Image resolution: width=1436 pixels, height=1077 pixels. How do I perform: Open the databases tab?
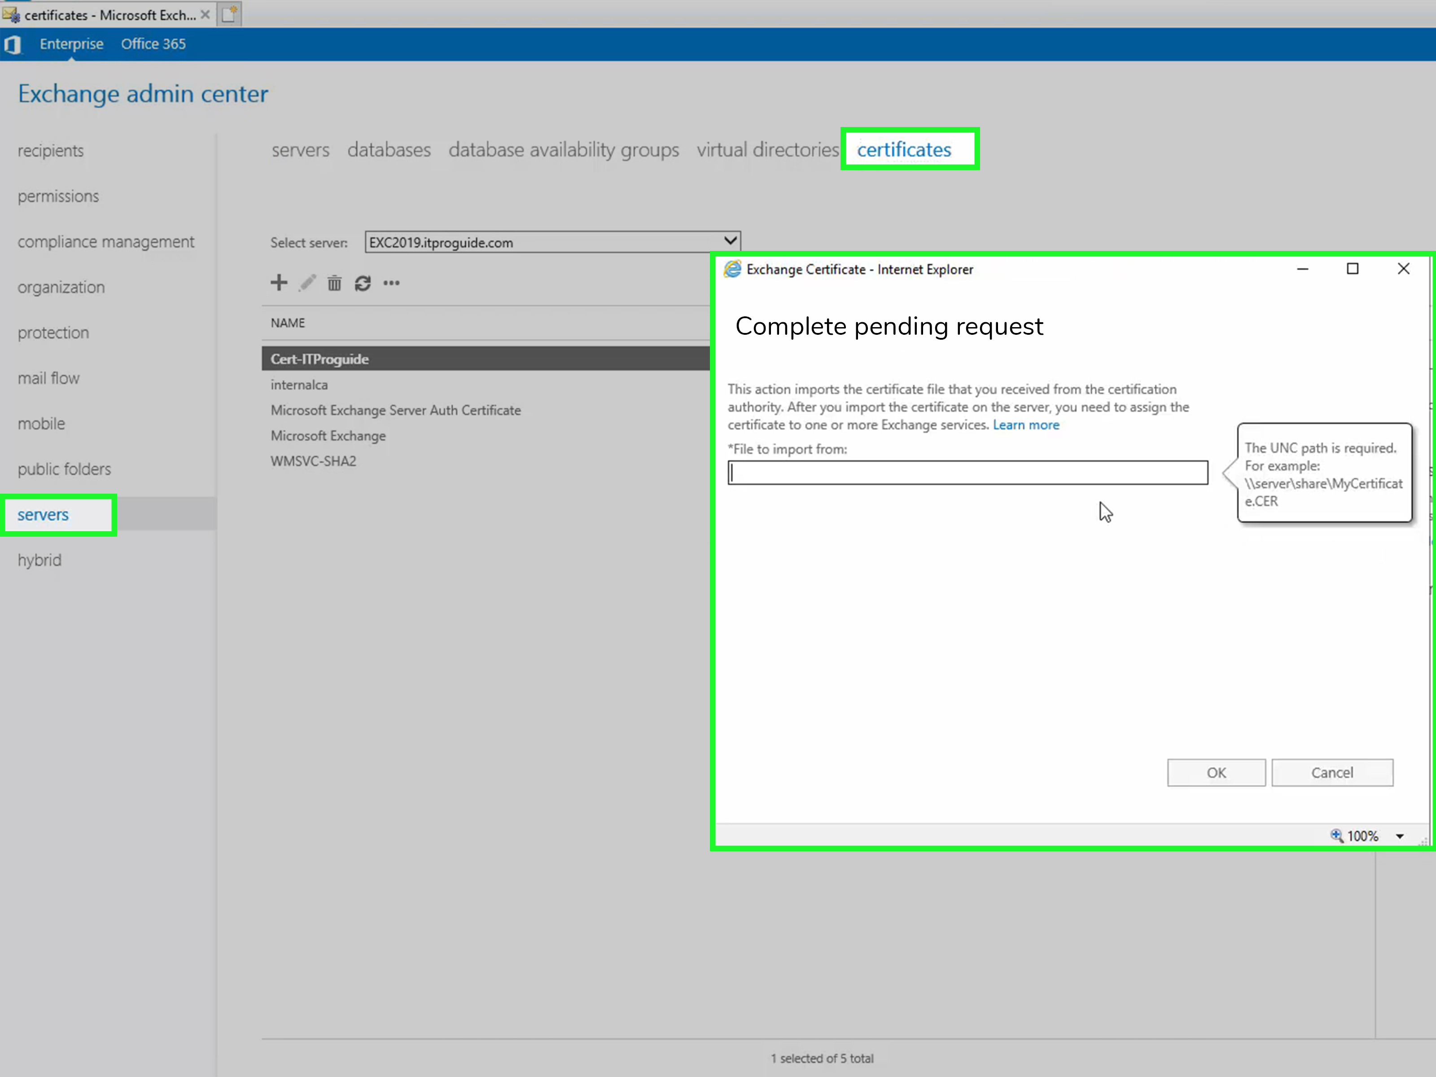pos(389,150)
